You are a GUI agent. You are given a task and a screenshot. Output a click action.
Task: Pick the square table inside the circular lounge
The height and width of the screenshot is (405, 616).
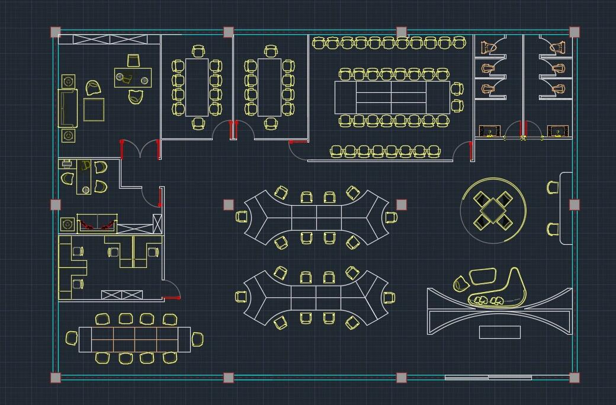493,210
